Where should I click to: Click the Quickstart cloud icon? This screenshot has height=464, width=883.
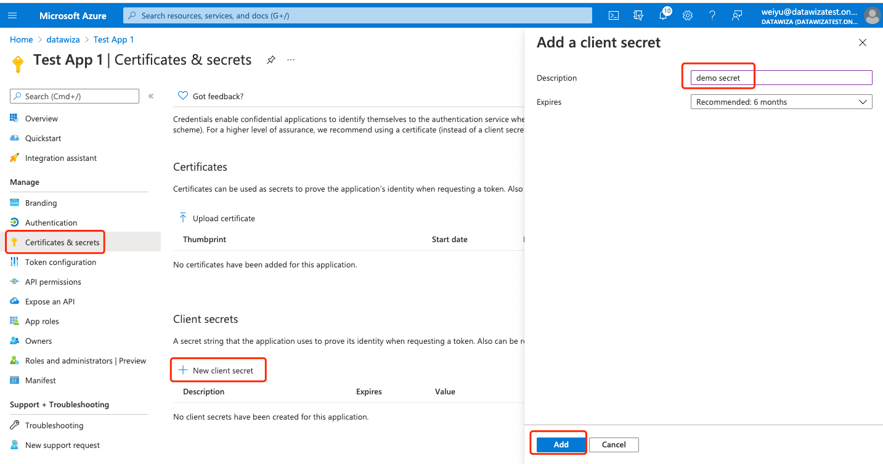(x=14, y=138)
